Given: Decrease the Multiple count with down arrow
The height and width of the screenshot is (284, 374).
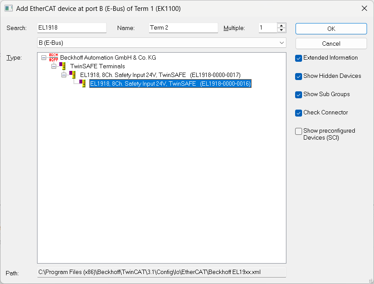Looking at the screenshot, I should 282,30.
